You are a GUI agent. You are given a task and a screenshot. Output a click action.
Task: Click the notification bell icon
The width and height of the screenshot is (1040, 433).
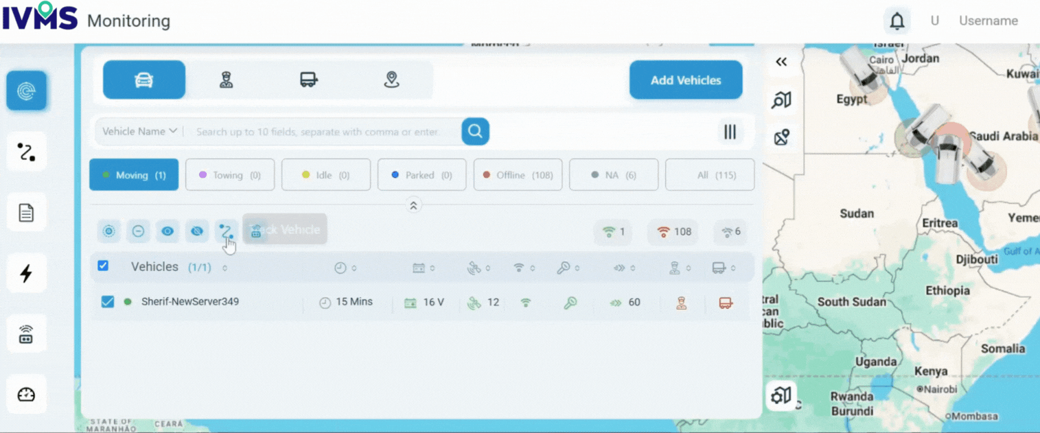pos(897,21)
